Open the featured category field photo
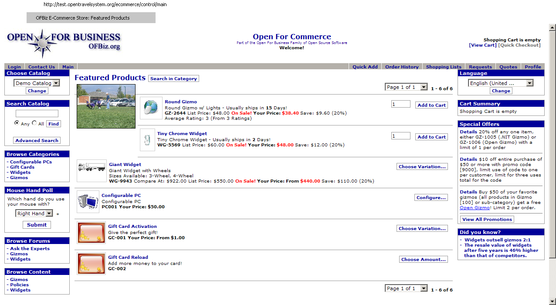This screenshot has width=556, height=305. [106, 106]
